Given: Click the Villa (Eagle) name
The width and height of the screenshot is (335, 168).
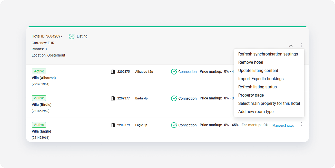Looking at the screenshot, I should coord(41,131).
